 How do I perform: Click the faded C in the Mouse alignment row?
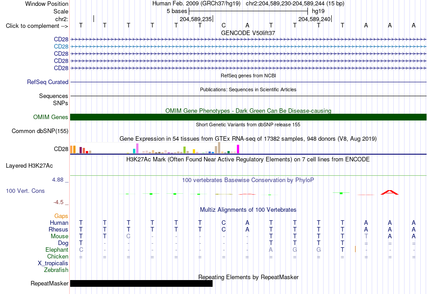128,236
